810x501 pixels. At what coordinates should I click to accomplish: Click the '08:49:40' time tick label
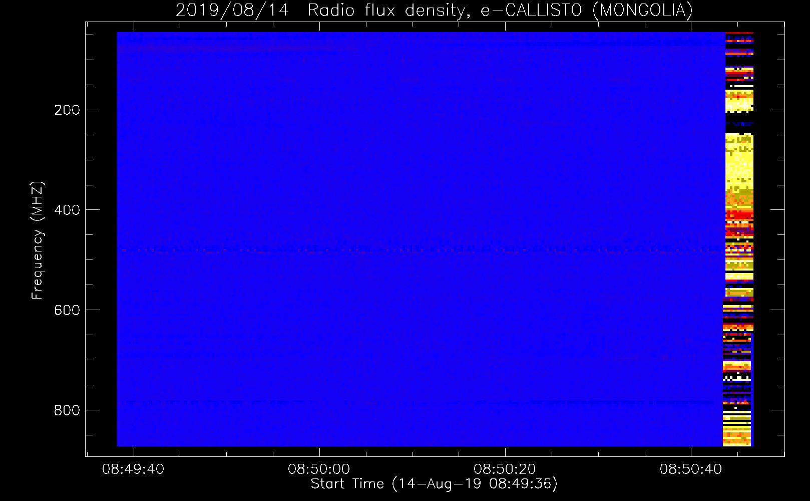[133, 469]
